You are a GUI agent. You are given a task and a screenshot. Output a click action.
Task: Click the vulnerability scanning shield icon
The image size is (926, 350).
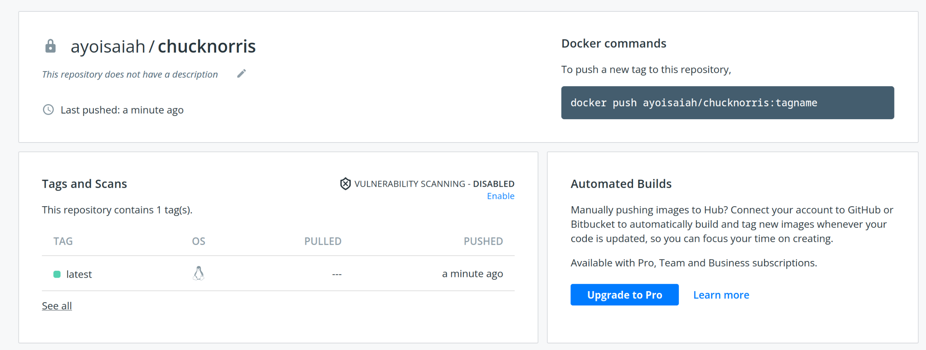tap(344, 183)
